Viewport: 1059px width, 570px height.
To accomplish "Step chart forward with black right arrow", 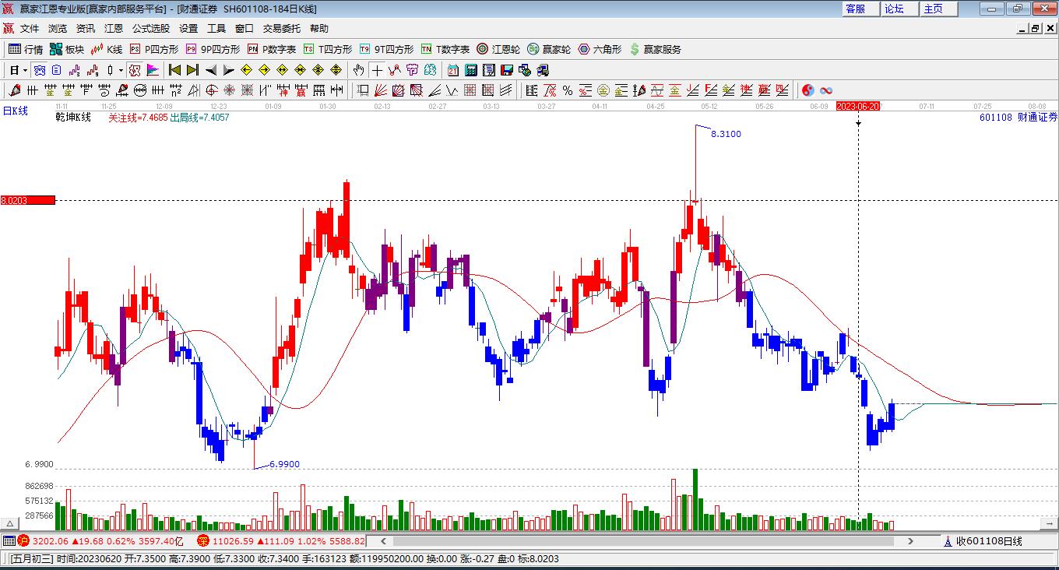I will click(x=228, y=70).
